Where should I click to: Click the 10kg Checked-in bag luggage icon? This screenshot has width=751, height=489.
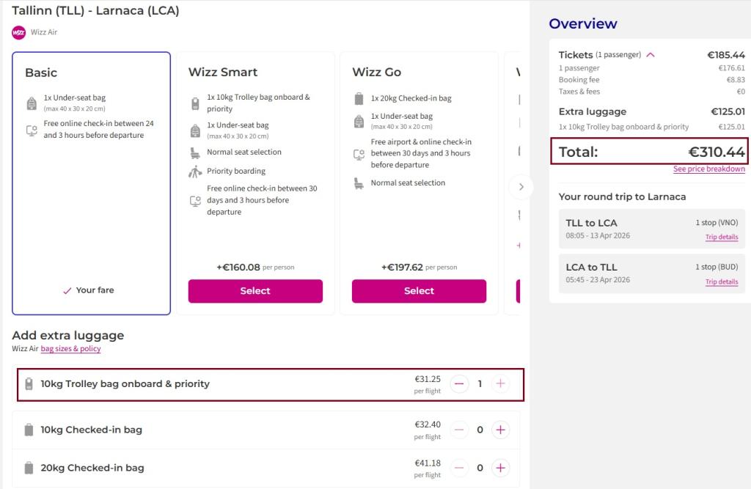coord(29,430)
